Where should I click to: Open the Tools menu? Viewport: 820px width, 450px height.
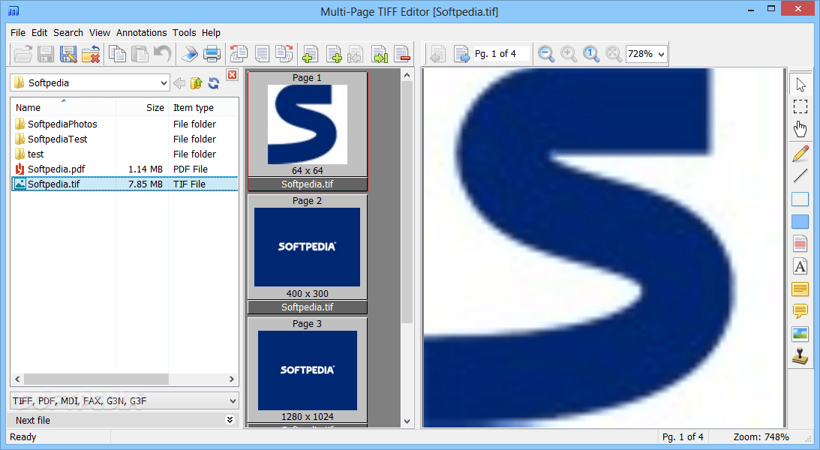(x=184, y=32)
